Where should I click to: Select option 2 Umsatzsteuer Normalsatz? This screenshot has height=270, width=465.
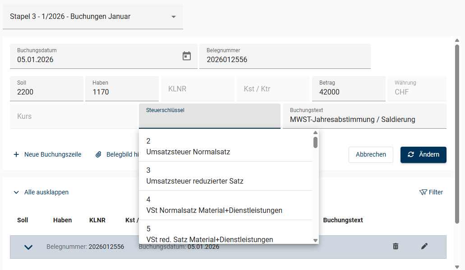pyautogui.click(x=226, y=147)
